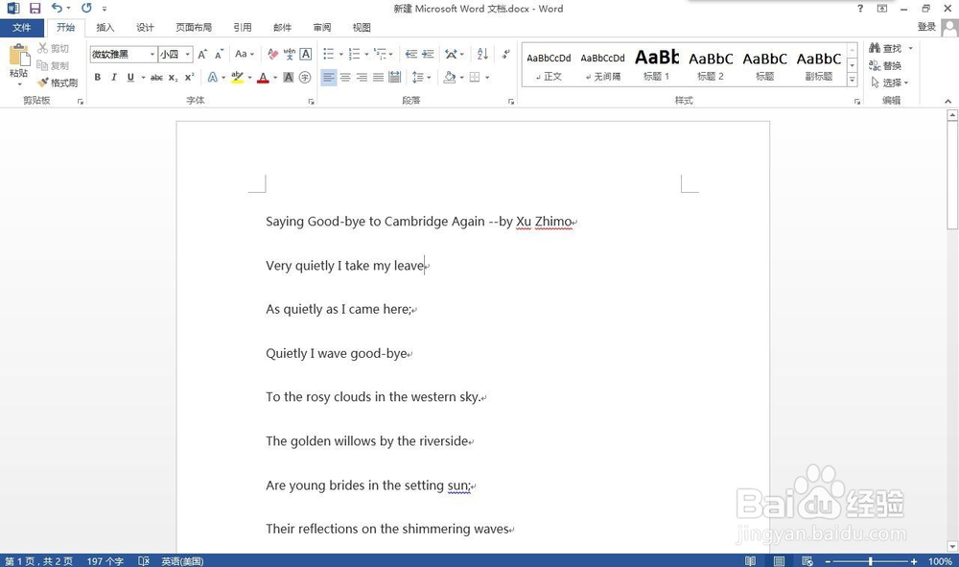Apply distributed alignment
Image resolution: width=959 pixels, height=567 pixels.
[x=395, y=77]
